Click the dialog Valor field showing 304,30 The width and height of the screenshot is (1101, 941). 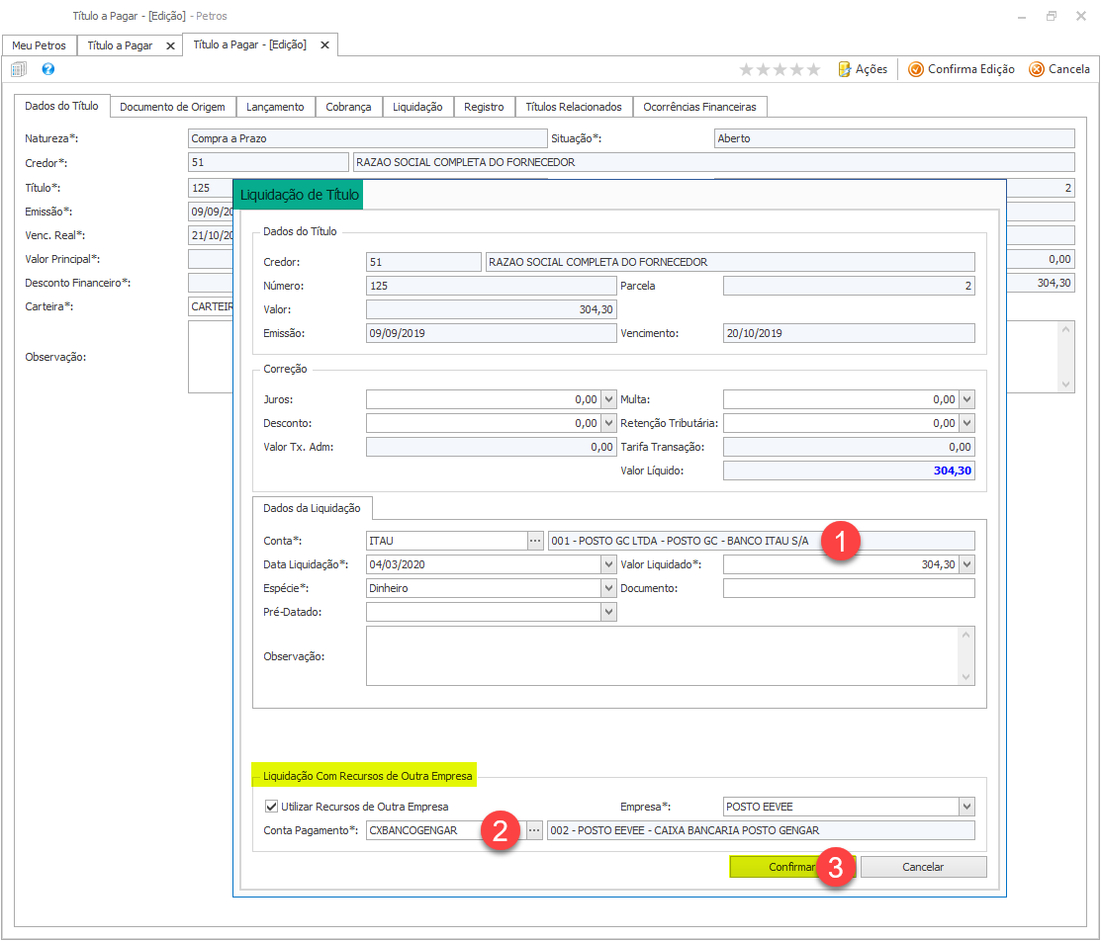492,309
